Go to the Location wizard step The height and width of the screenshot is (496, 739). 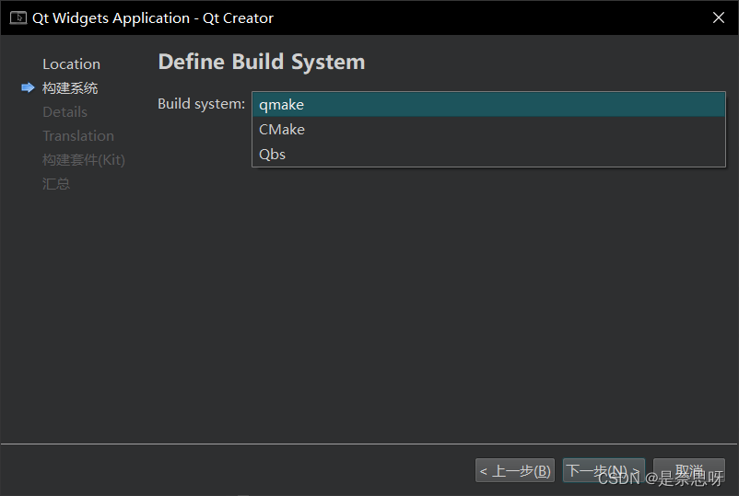(71, 64)
